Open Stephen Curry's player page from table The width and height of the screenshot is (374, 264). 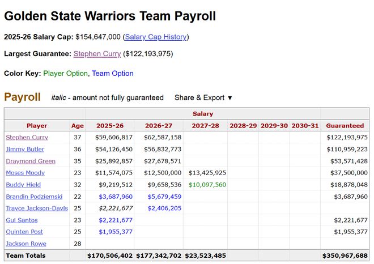click(x=27, y=137)
